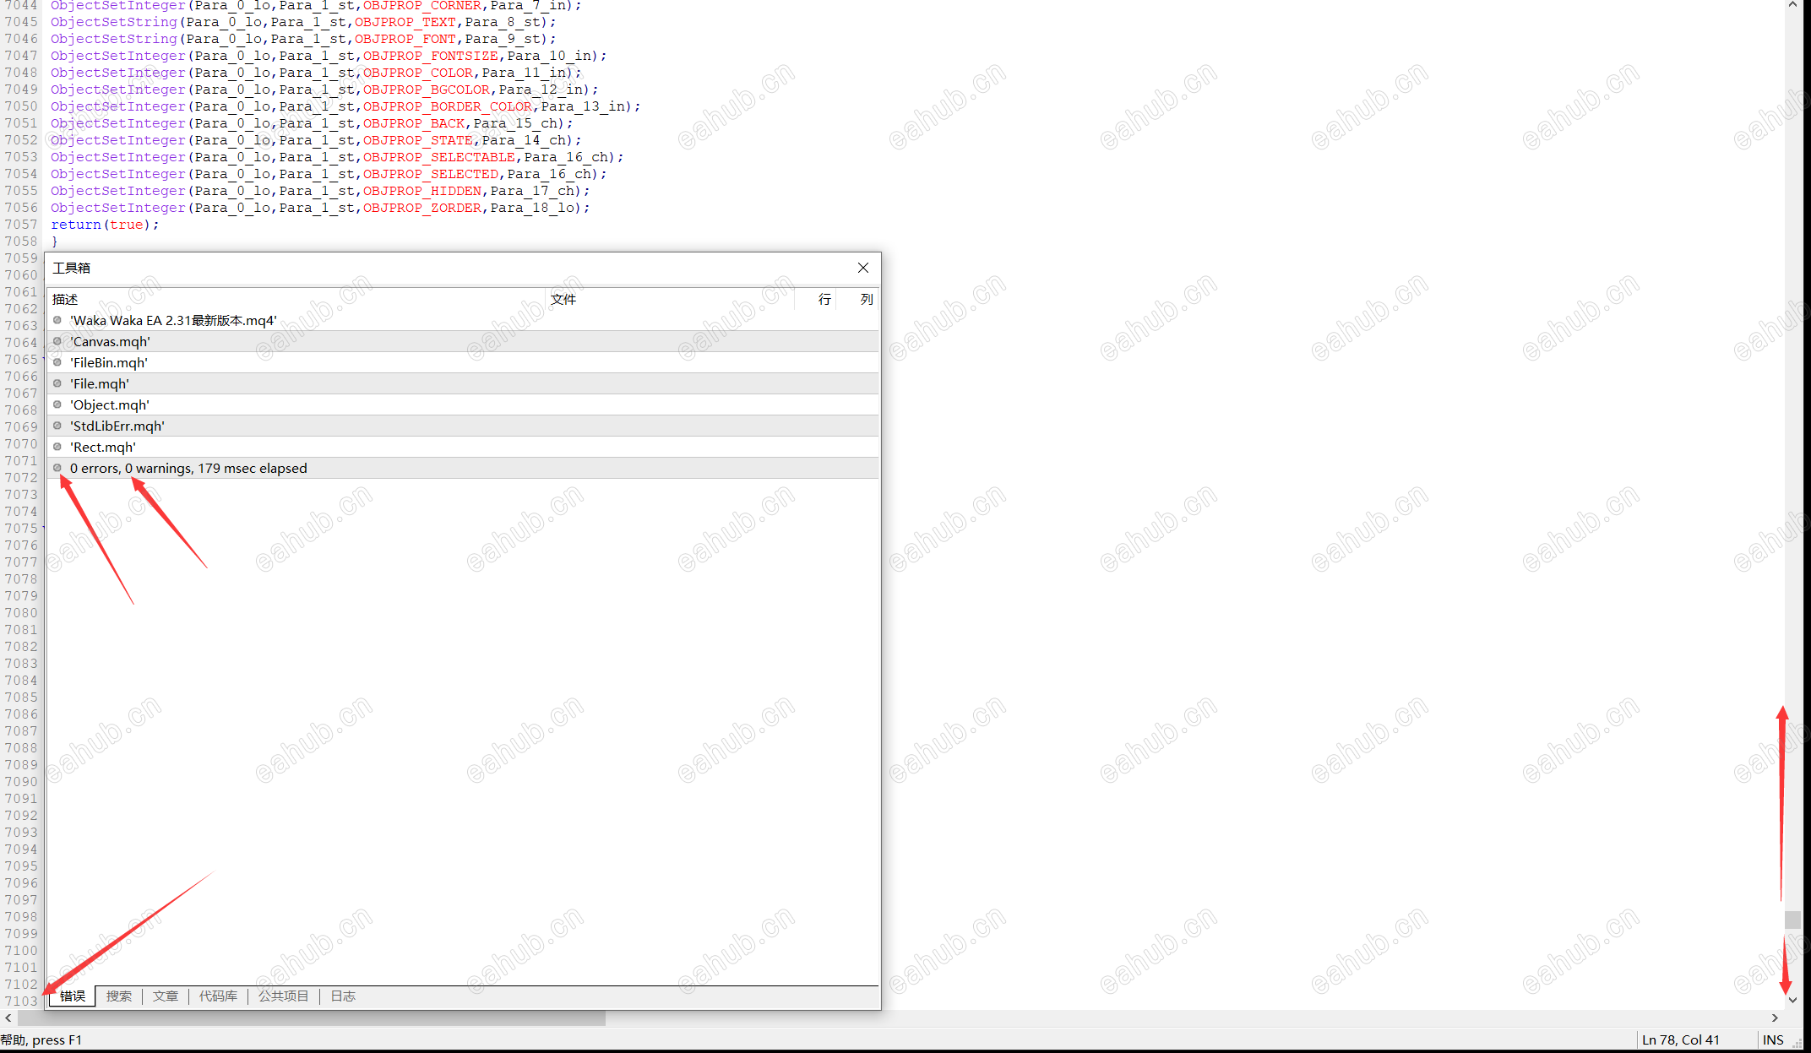Screen dimensions: 1811x1053
Task: Click the 行 column header
Action: click(824, 300)
